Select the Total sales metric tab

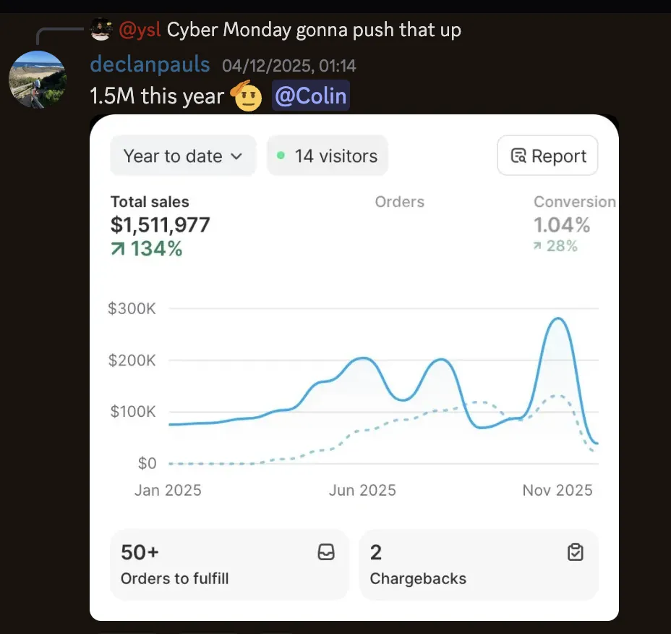pyautogui.click(x=160, y=226)
